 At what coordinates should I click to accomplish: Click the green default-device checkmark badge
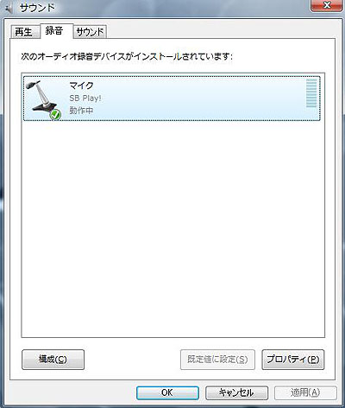[55, 114]
